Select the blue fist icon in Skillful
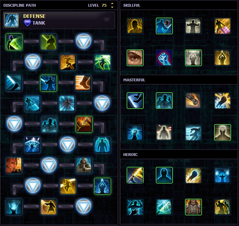239x226 pixels. [164, 58]
